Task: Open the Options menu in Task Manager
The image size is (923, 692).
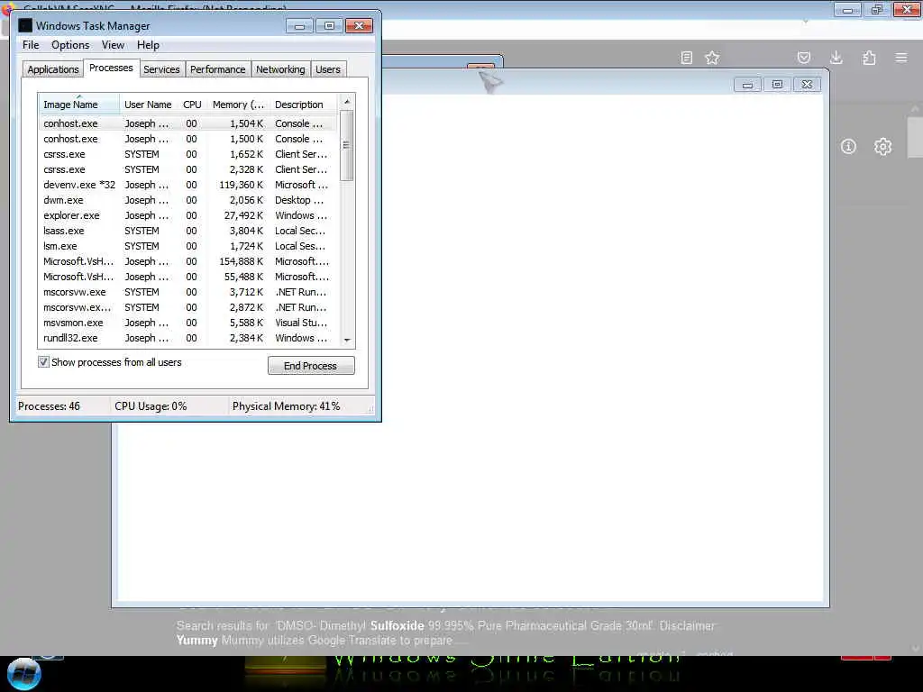Action: pyautogui.click(x=70, y=45)
